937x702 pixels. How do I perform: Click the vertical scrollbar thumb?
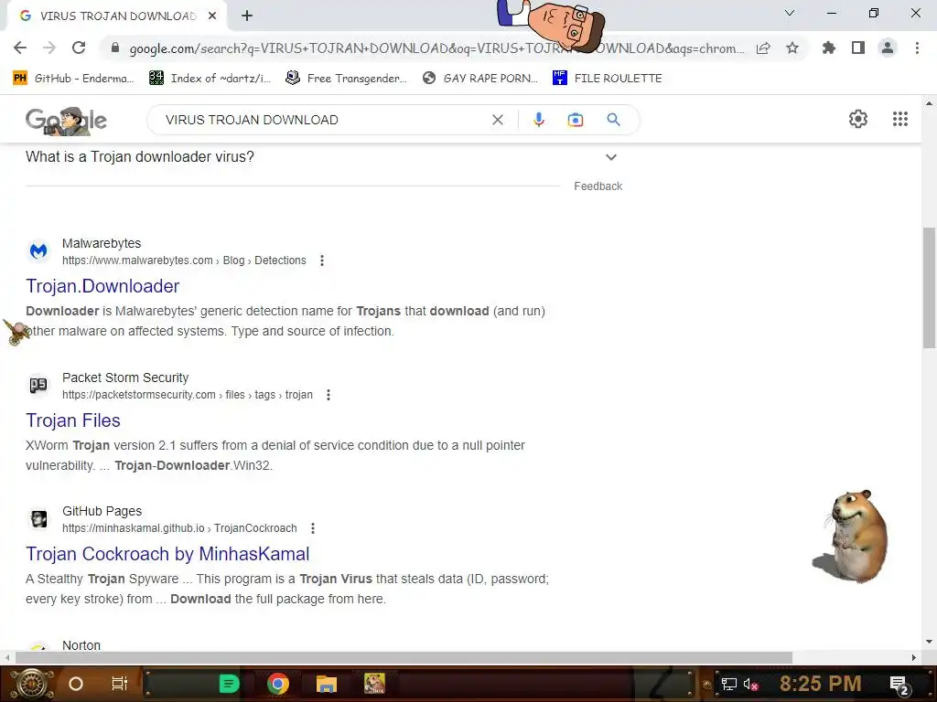929,288
